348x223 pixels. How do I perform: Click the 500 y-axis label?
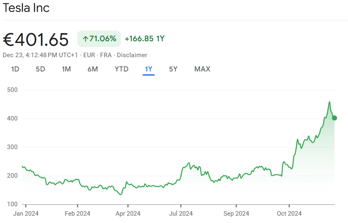12,90
